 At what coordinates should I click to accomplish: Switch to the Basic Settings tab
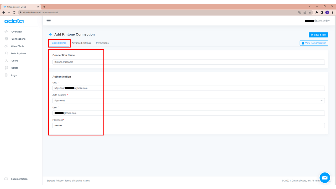59,43
